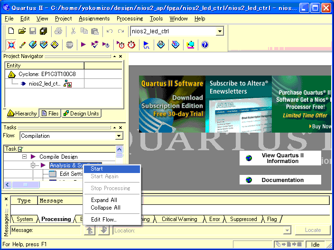Open the project name dropdown nios2_led_ctrl
Screen dimensions: 334x250
(x=220, y=31)
